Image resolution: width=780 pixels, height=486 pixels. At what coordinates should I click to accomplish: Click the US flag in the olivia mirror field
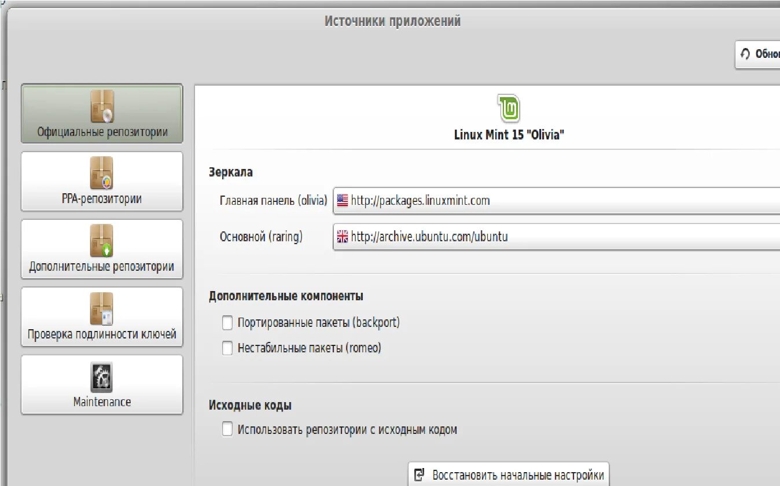click(x=342, y=201)
